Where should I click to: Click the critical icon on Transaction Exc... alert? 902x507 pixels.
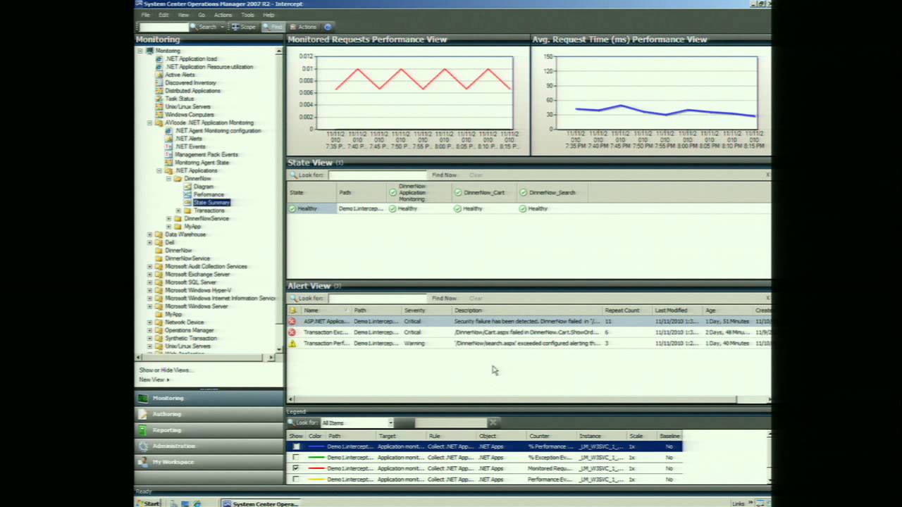[292, 332]
